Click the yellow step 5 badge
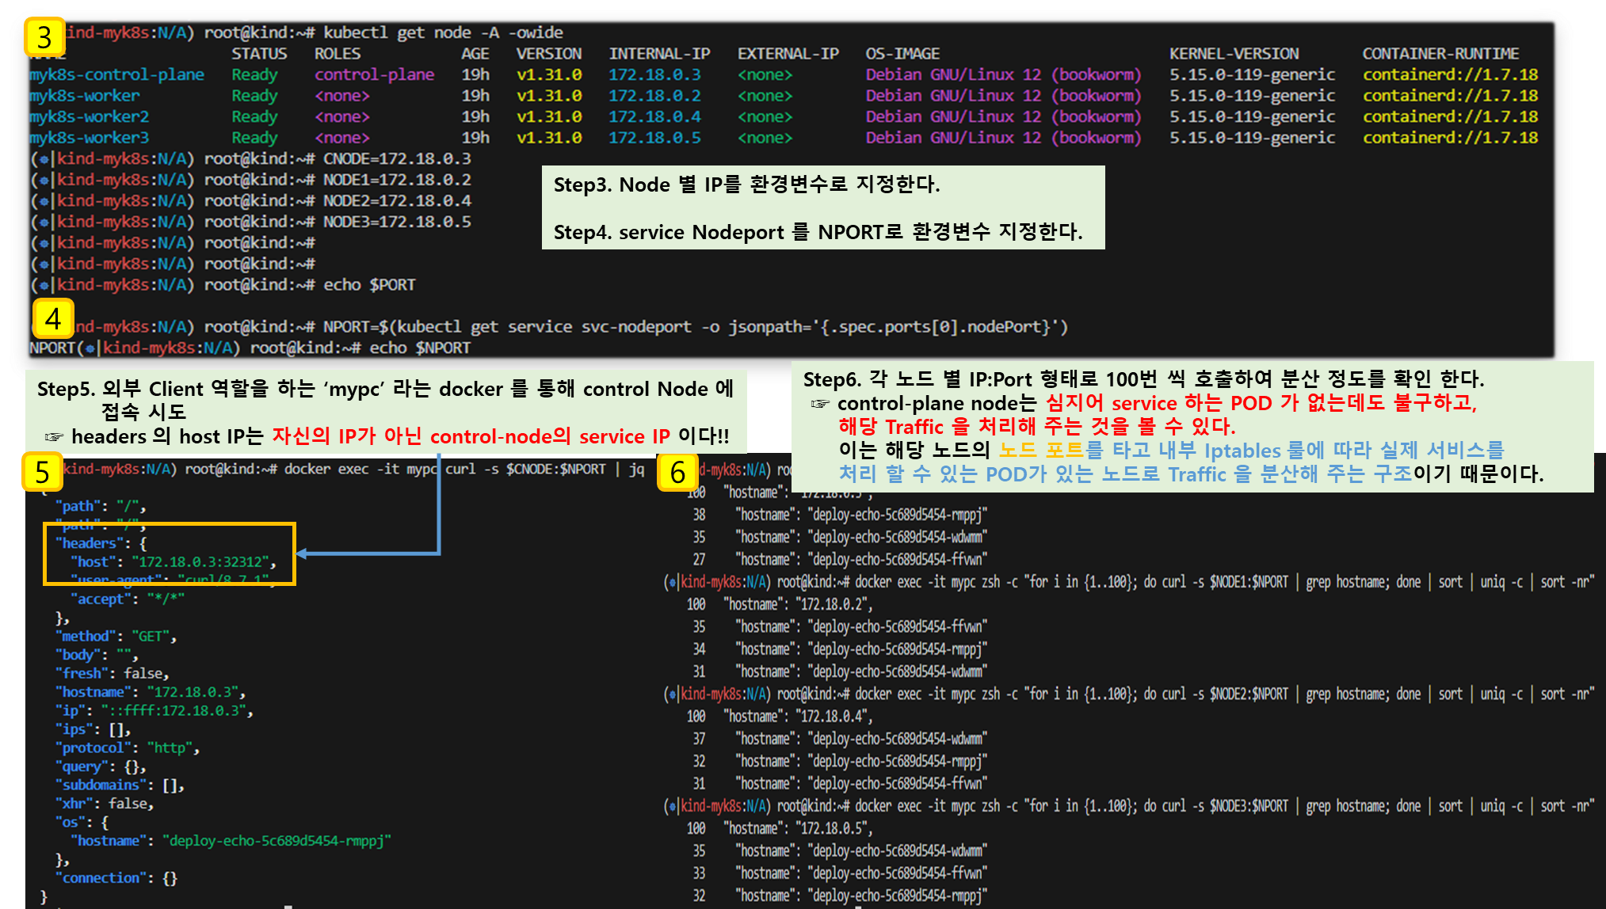Screen dimensions: 1606x909 point(43,472)
